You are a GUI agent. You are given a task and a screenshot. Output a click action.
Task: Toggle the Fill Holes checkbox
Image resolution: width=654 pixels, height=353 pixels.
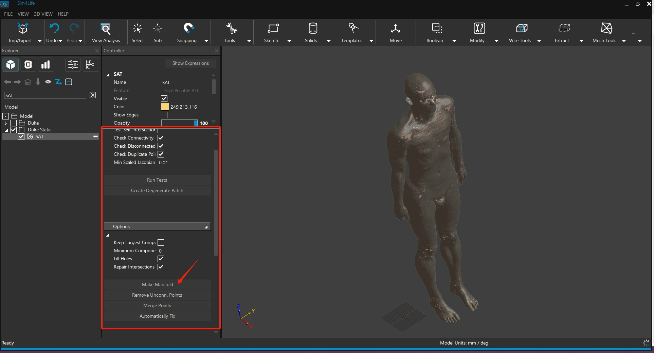pyautogui.click(x=161, y=259)
